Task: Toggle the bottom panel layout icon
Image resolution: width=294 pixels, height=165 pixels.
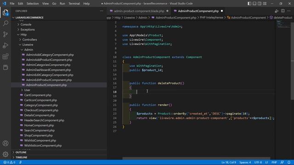Action: pos(254,4)
